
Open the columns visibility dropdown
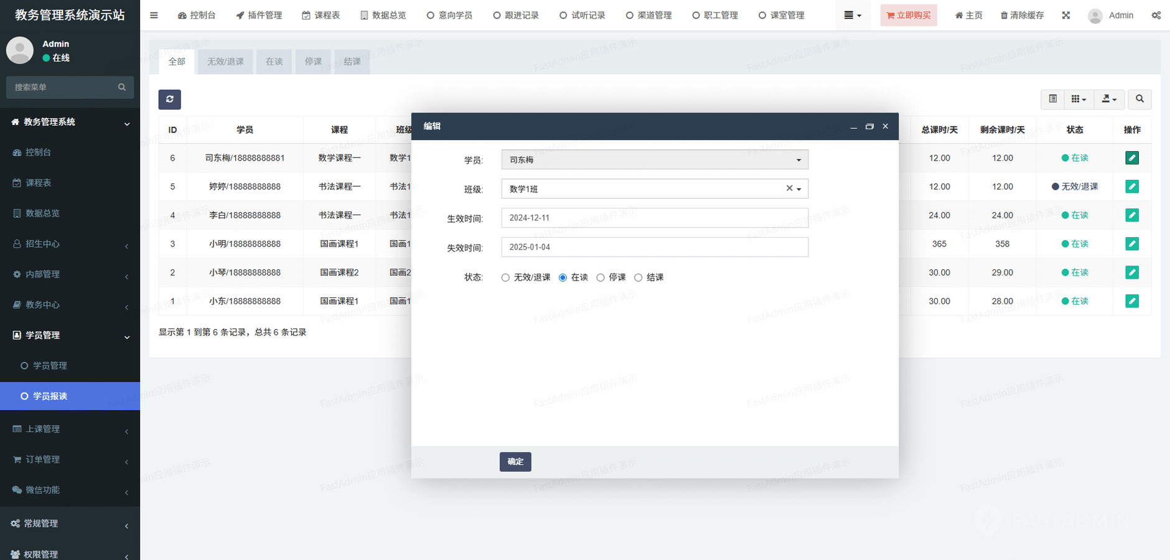point(1078,99)
